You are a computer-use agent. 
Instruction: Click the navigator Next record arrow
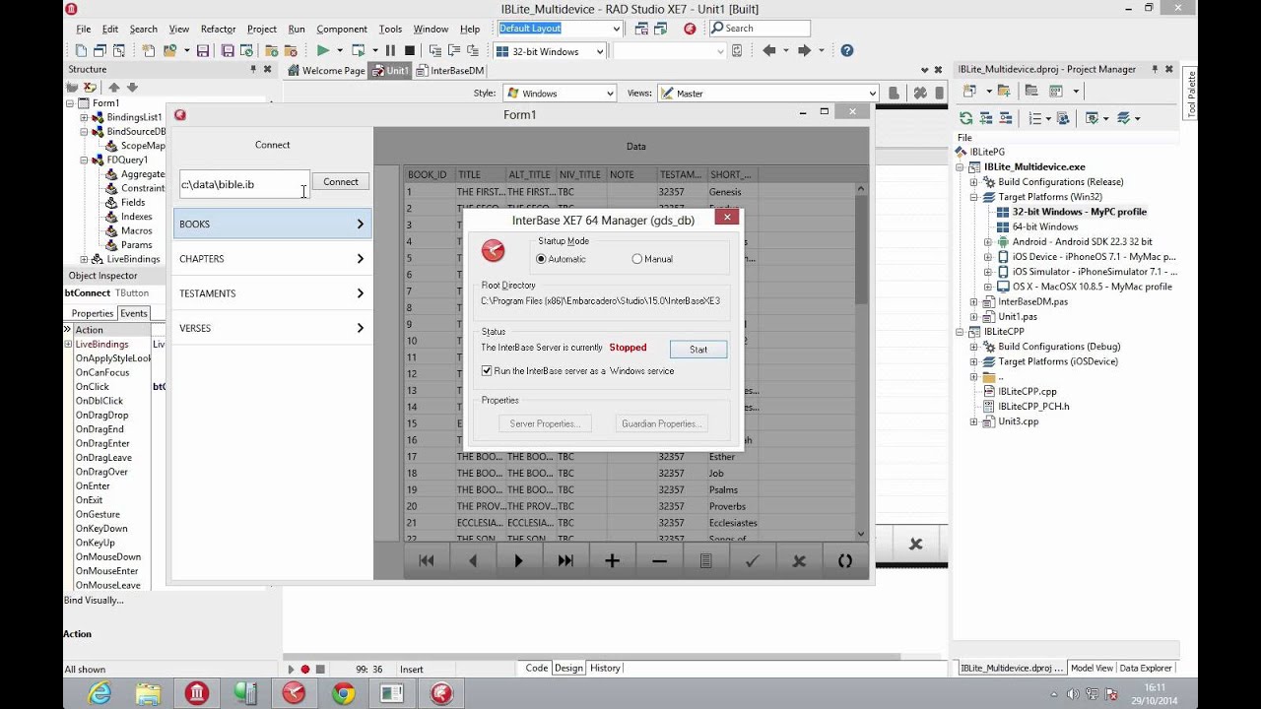pos(518,560)
